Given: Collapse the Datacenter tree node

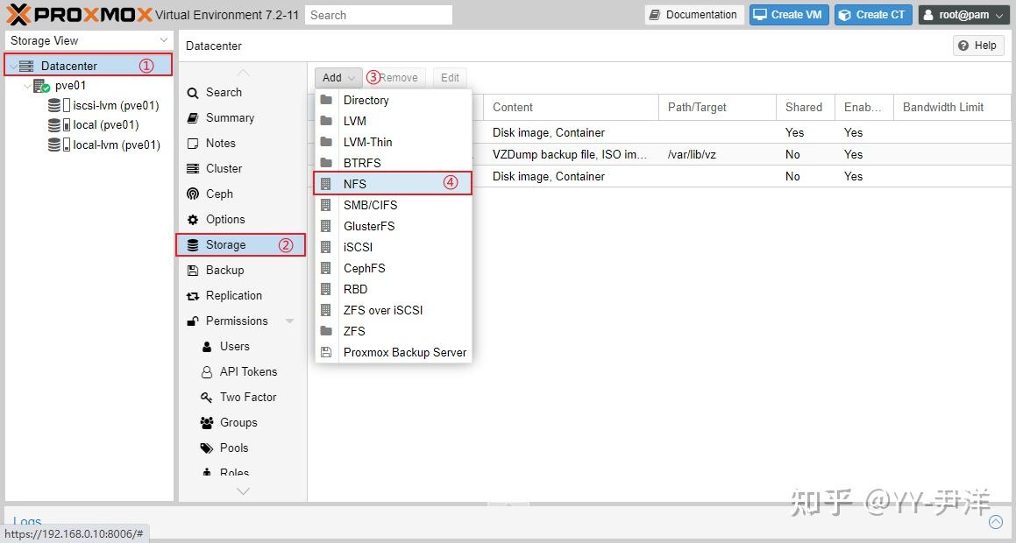Looking at the screenshot, I should (12, 66).
